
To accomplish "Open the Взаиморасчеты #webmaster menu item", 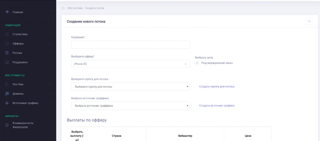I will tap(23, 125).
